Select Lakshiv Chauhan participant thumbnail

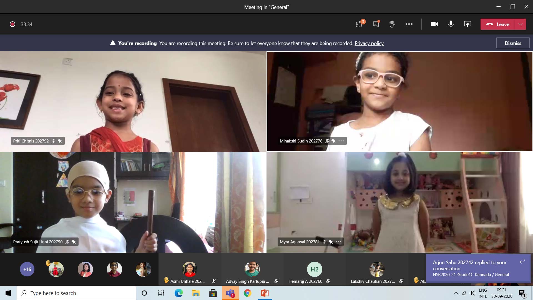tap(377, 269)
